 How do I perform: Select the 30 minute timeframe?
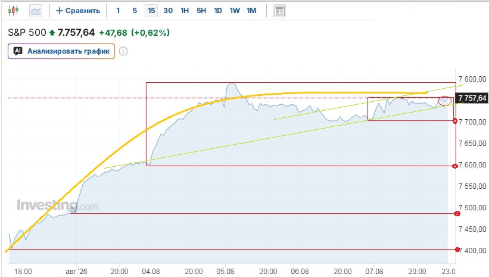click(x=168, y=11)
